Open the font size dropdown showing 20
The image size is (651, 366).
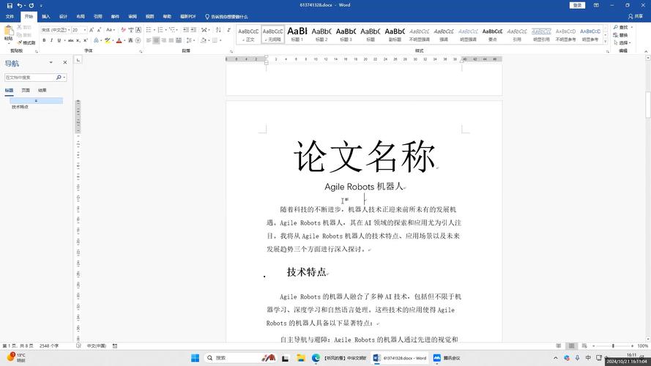coord(85,30)
